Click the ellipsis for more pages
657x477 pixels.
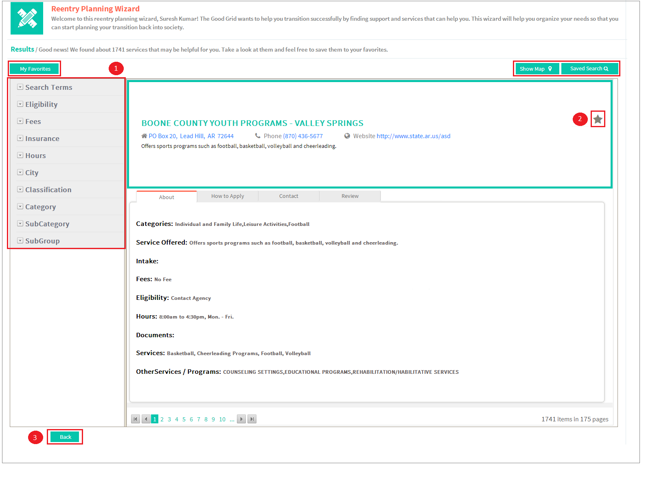[x=232, y=419]
